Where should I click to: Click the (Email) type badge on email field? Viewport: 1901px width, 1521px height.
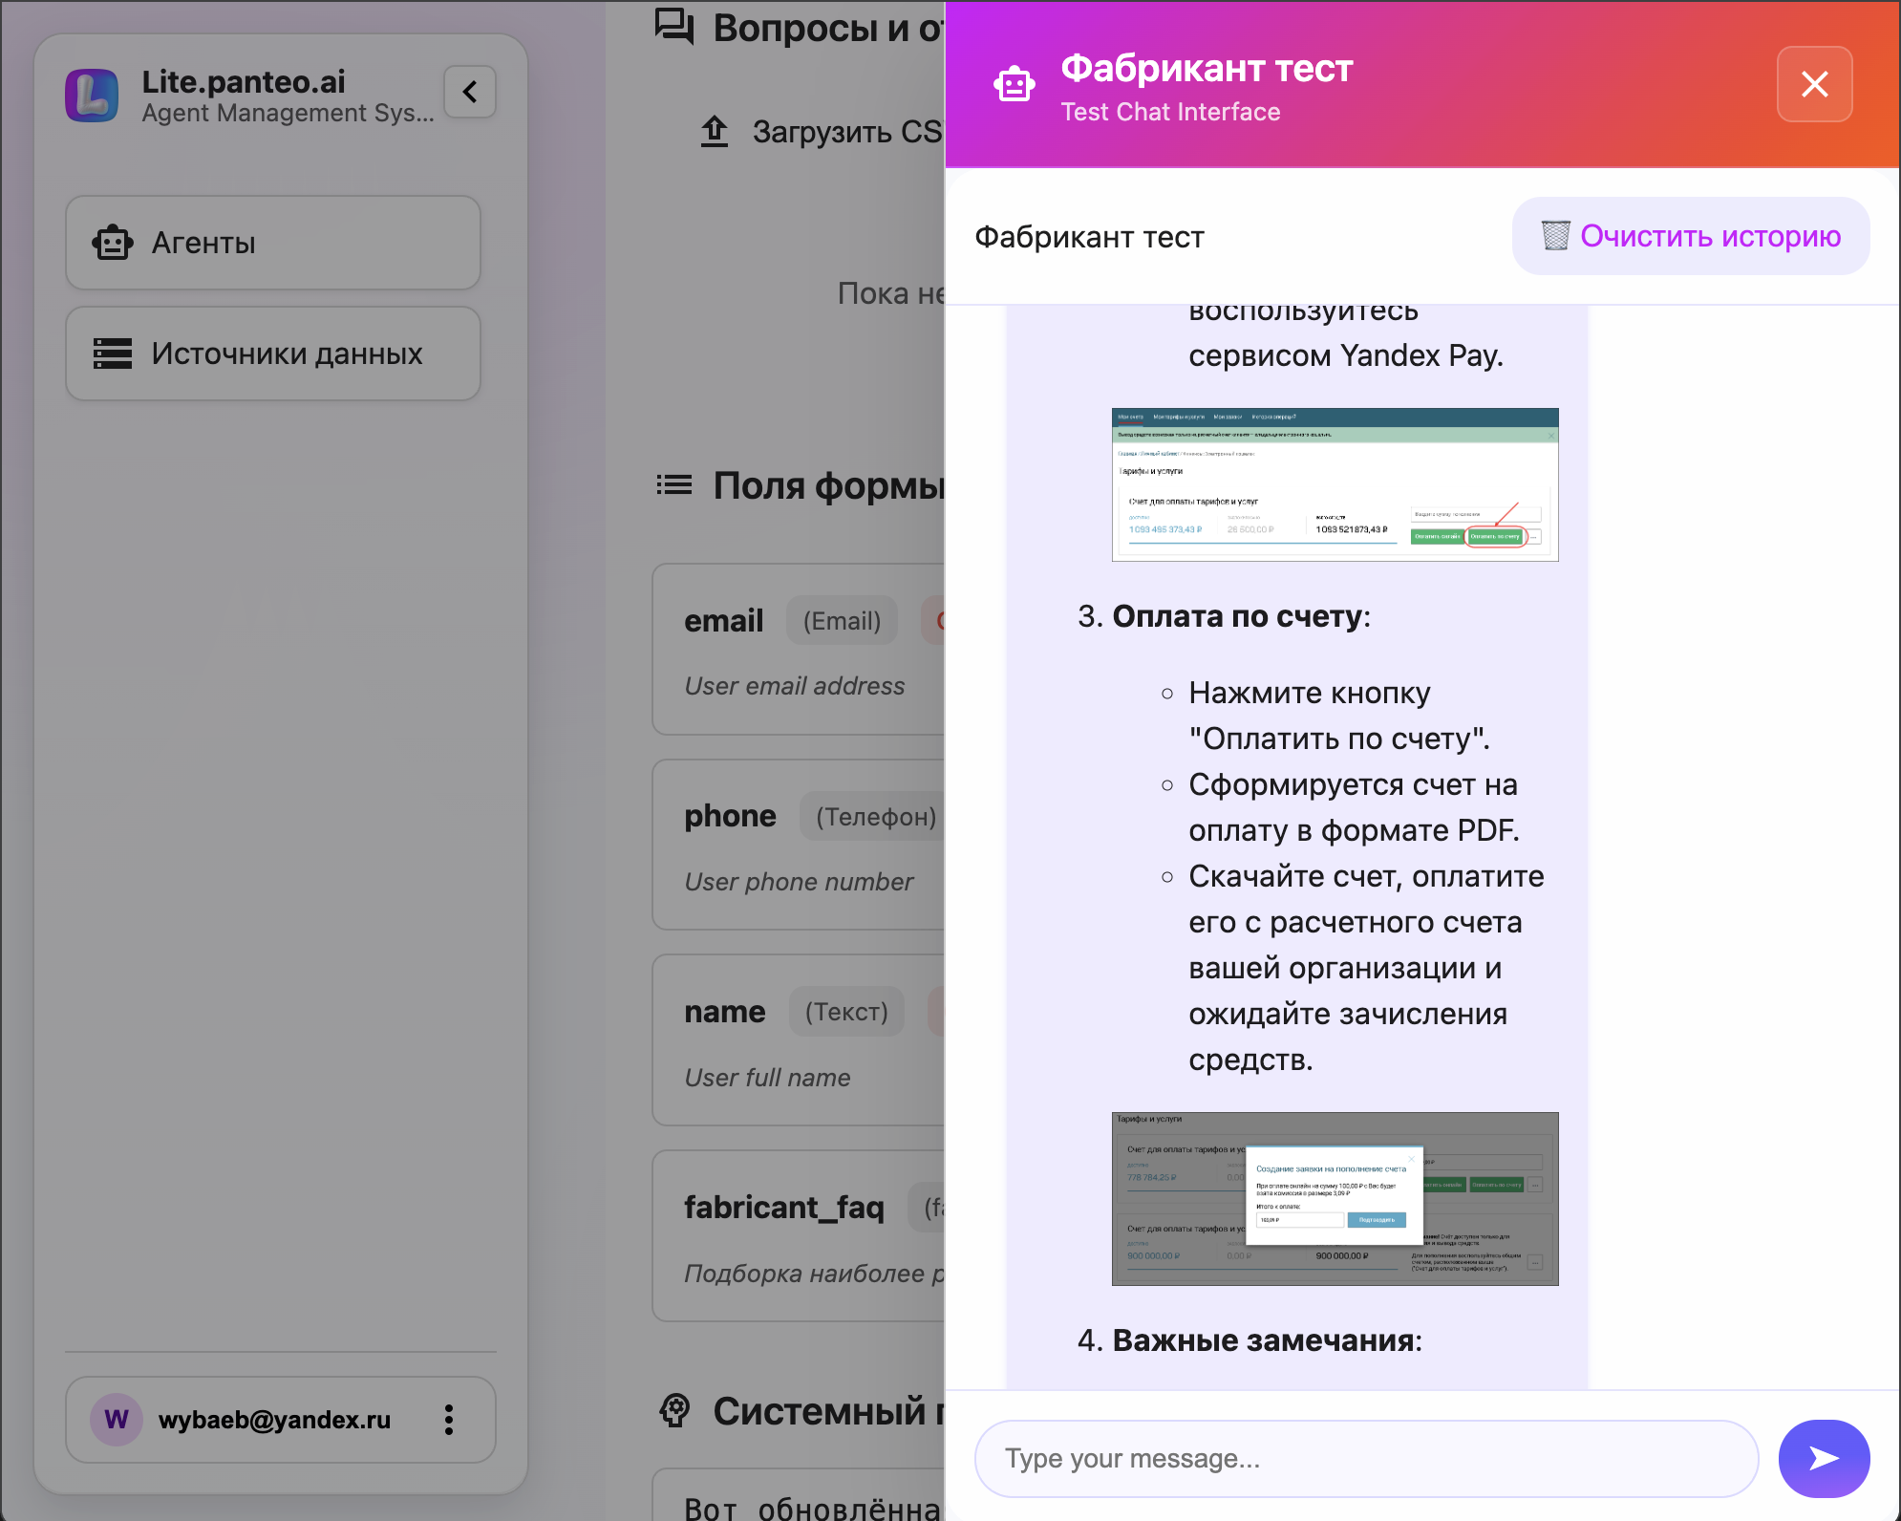coord(842,620)
